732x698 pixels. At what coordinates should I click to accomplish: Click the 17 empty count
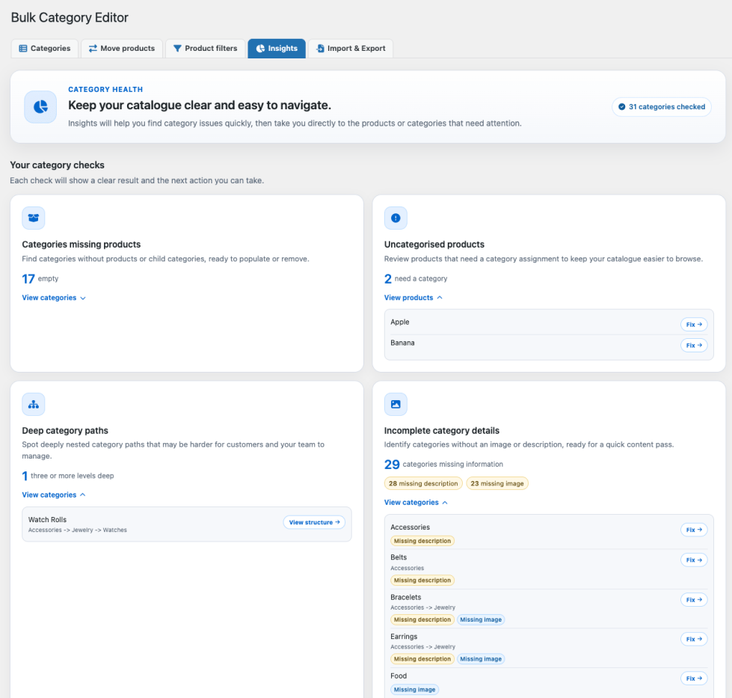[x=40, y=279]
